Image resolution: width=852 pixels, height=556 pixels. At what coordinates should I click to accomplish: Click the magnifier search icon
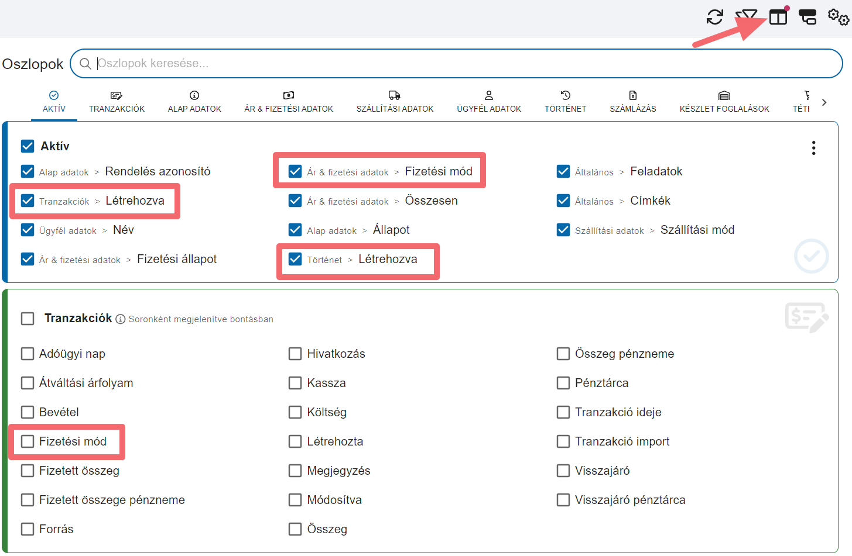click(x=85, y=63)
